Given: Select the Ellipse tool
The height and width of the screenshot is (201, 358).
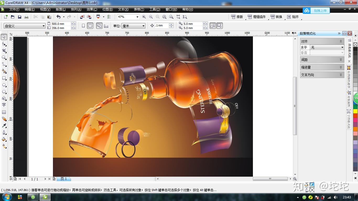Looking at the screenshot, I should click(x=4, y=85).
